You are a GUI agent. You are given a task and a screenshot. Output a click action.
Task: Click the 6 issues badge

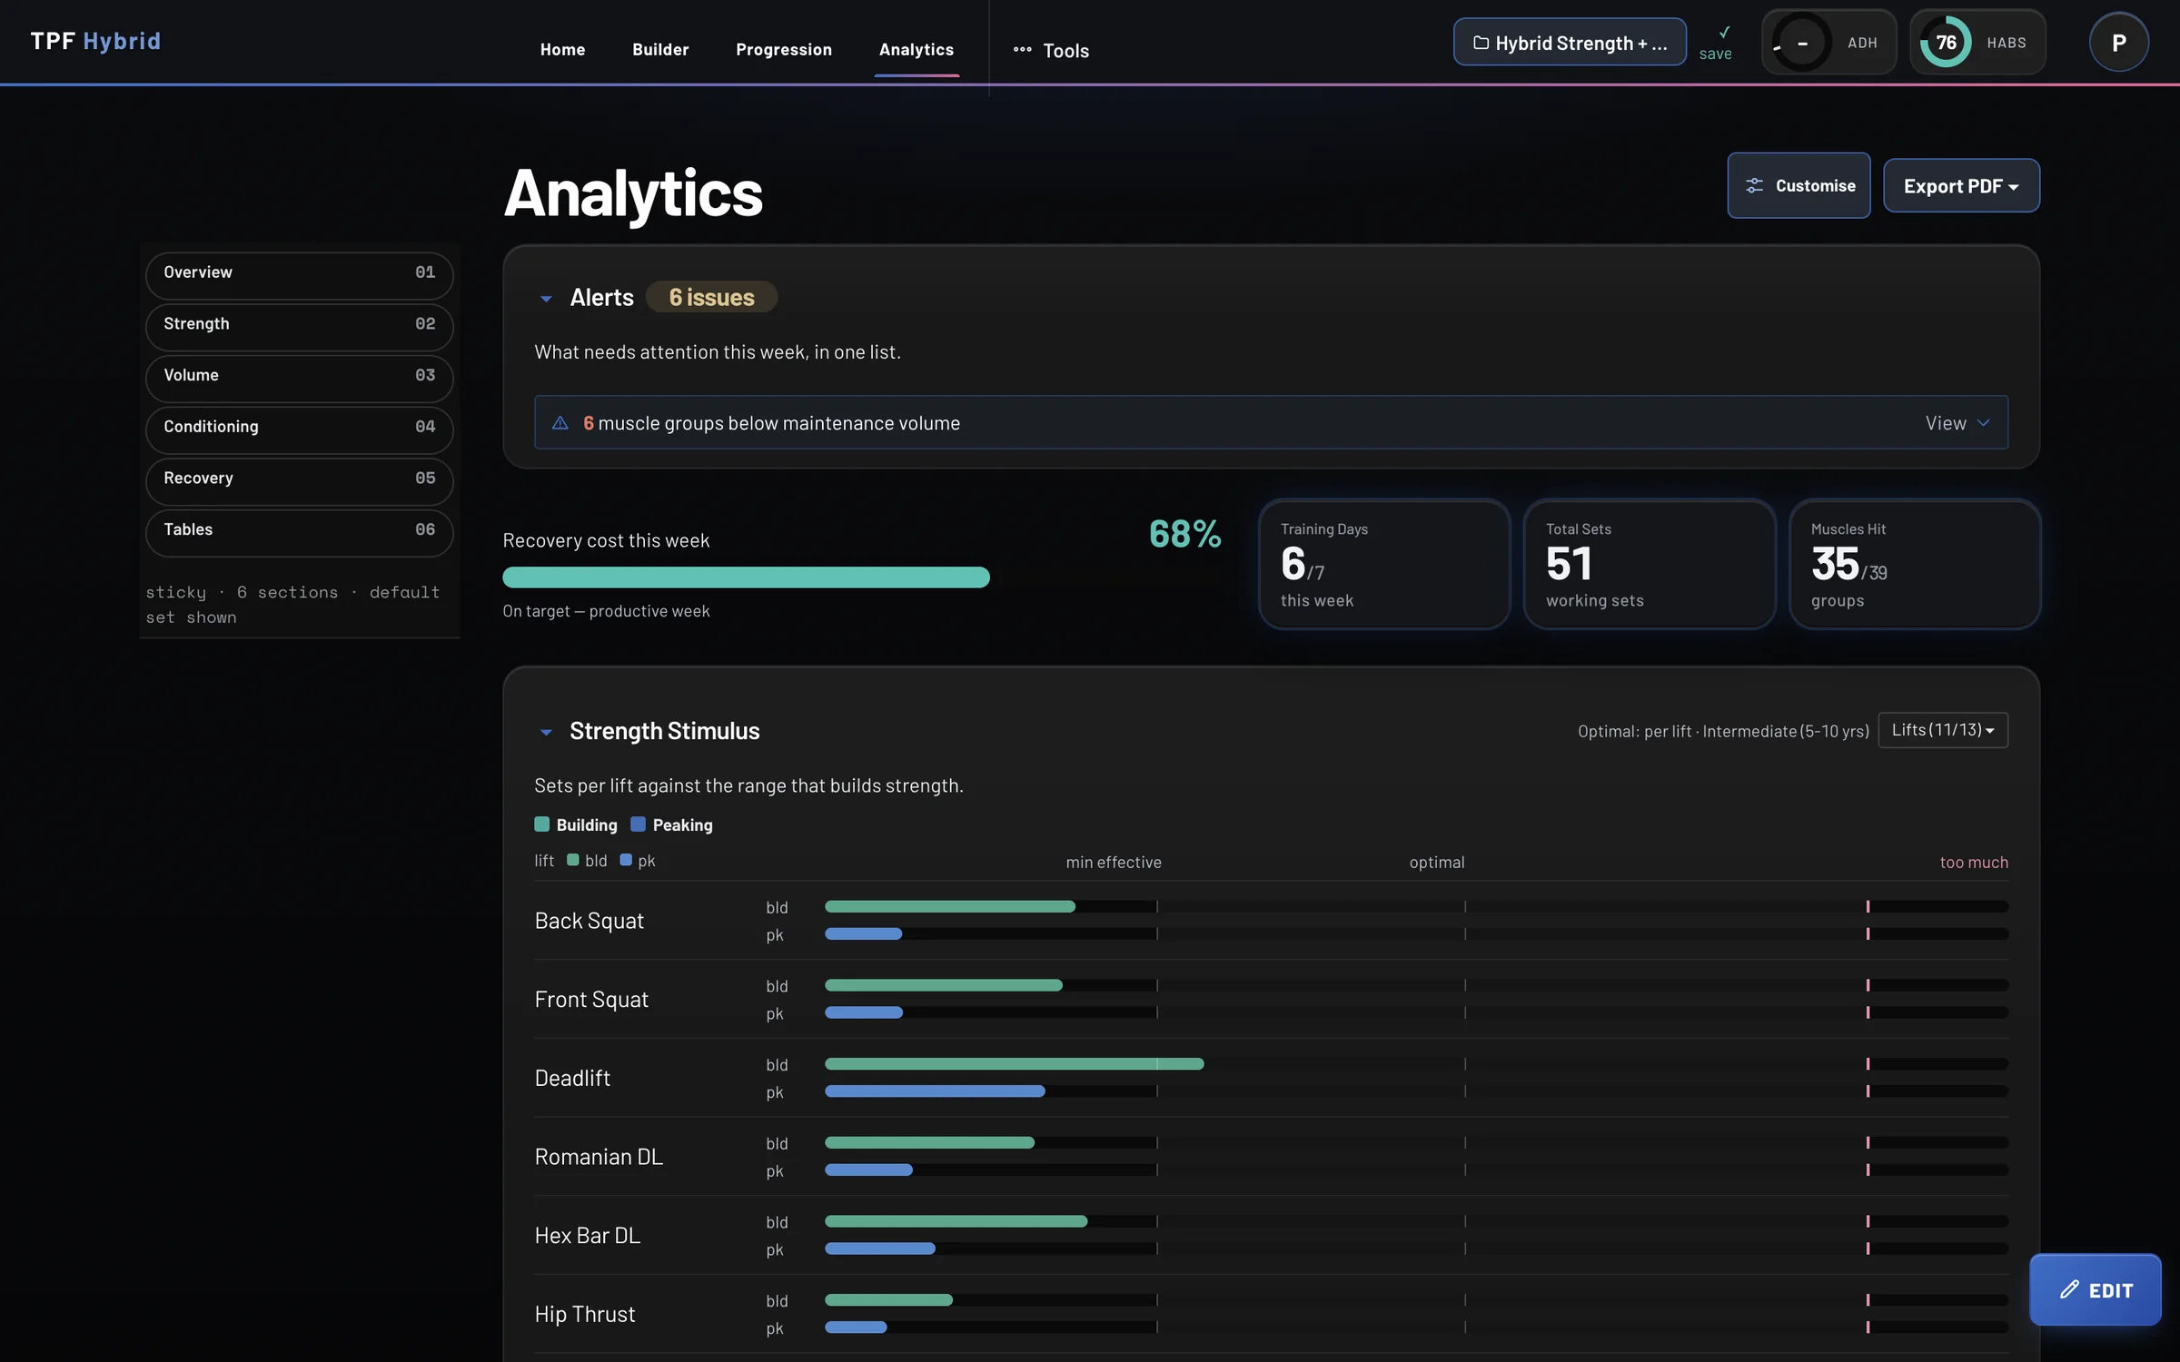tap(711, 297)
